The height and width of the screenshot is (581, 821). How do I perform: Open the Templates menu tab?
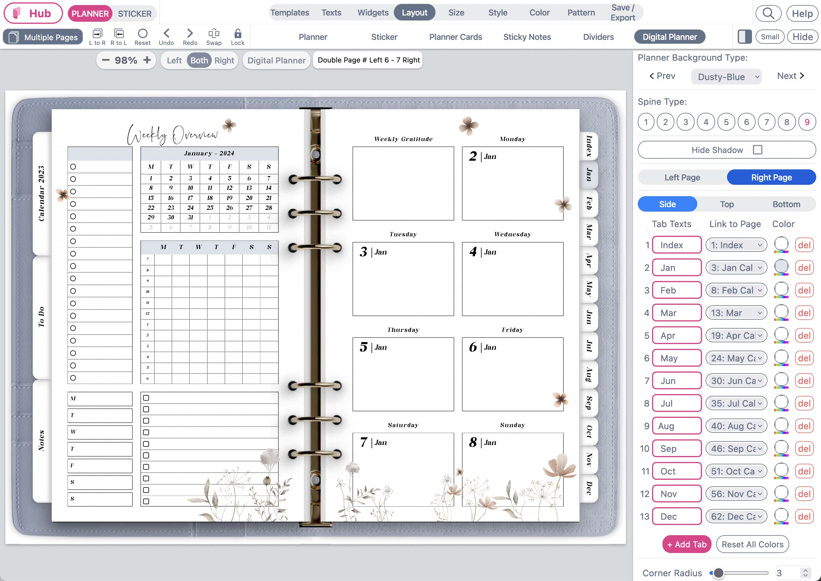click(x=289, y=13)
